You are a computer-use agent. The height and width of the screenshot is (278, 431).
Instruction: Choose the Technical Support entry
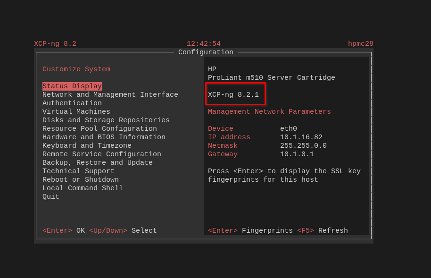[78, 171]
